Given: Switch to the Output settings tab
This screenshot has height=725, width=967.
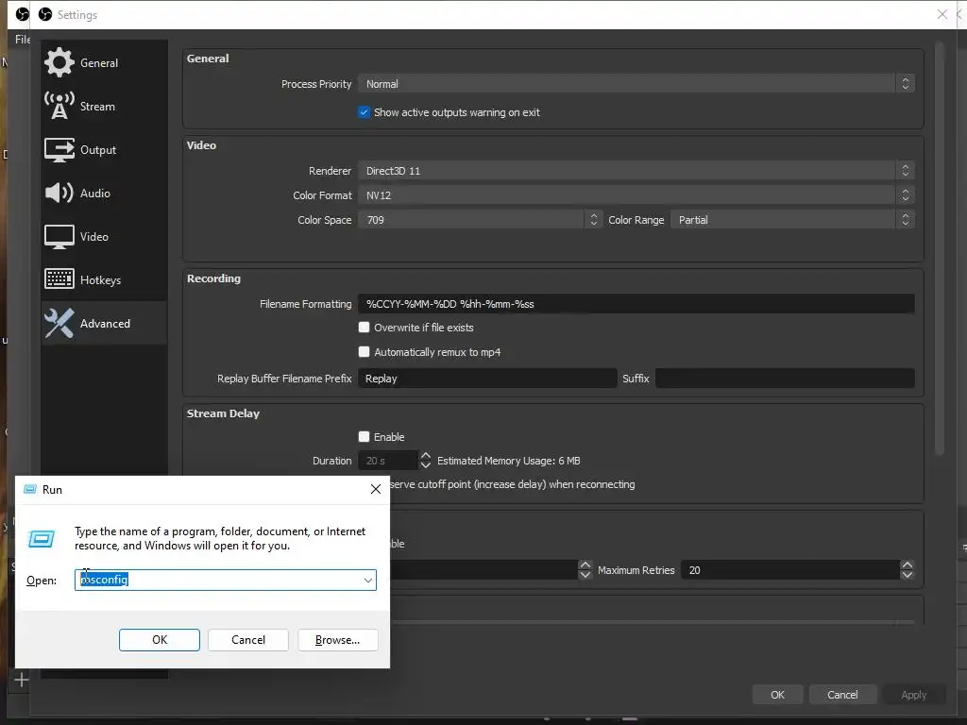Looking at the screenshot, I should (104, 150).
